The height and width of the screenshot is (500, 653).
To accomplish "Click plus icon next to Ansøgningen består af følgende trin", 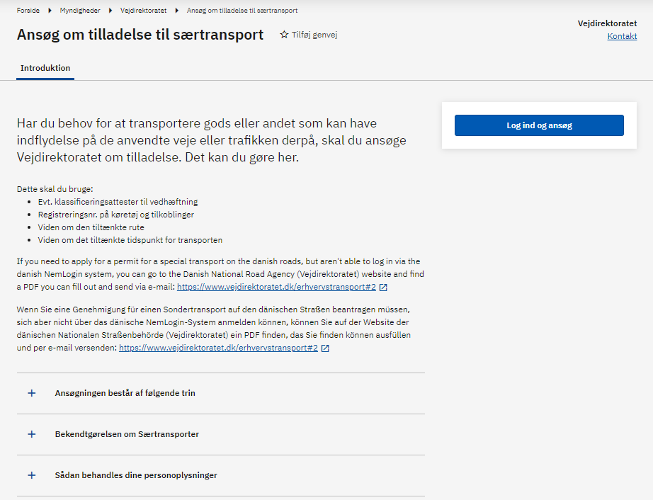I will pos(32,393).
